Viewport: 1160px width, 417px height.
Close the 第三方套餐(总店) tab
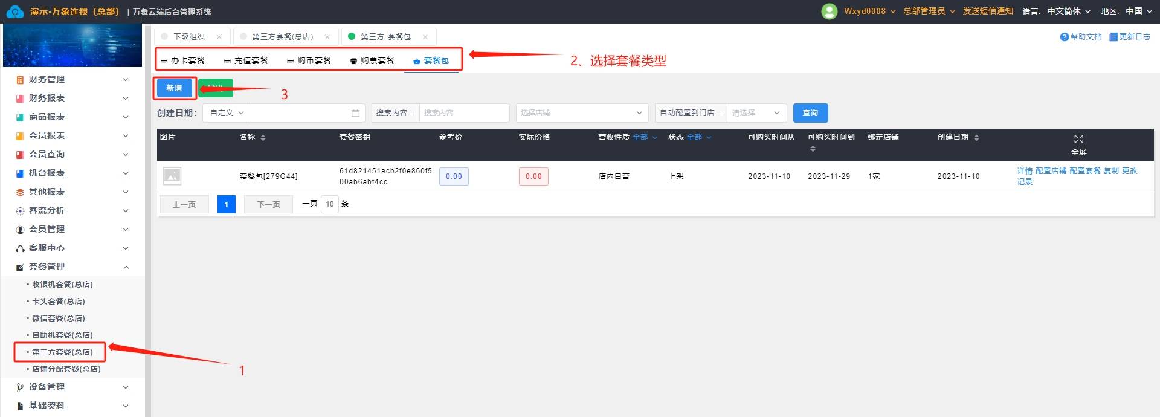coord(327,37)
